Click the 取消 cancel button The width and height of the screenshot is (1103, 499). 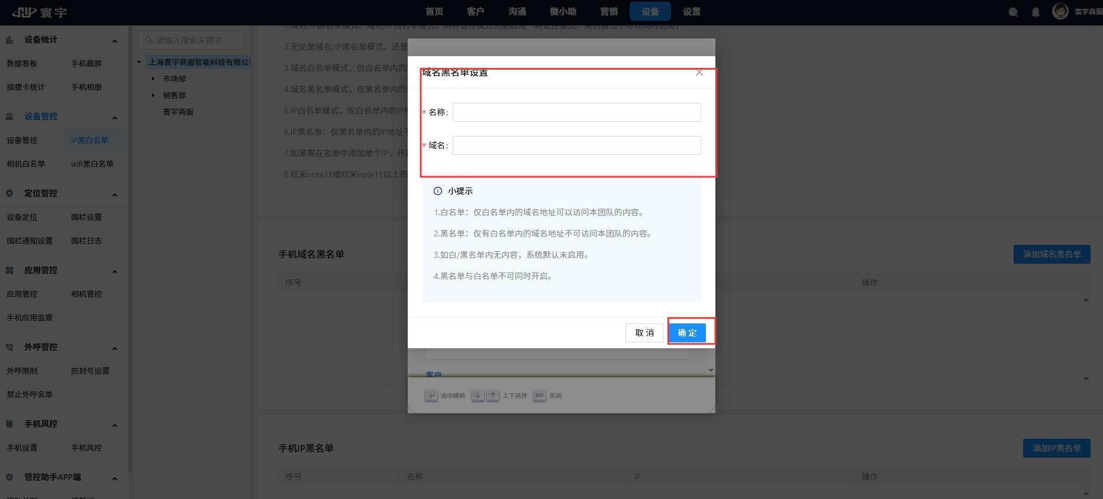click(644, 333)
